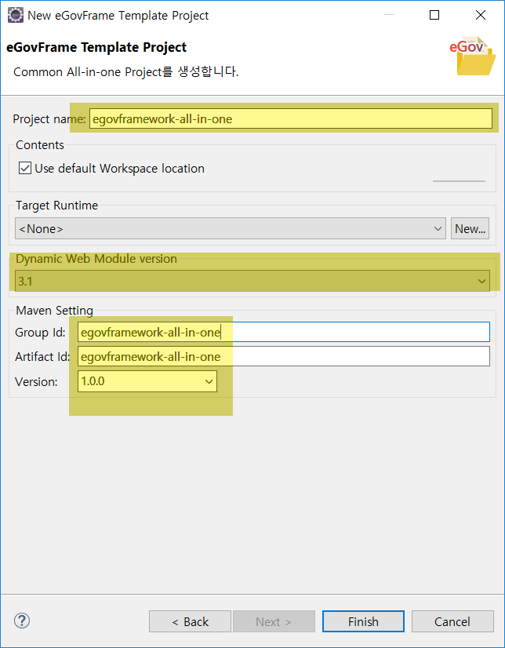Open the Maven Version combo box
The width and height of the screenshot is (505, 648).
(147, 381)
